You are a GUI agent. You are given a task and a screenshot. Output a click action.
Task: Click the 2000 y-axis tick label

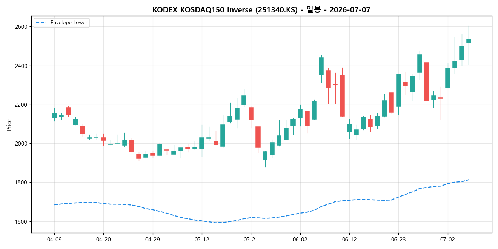pyautogui.click(x=22, y=144)
